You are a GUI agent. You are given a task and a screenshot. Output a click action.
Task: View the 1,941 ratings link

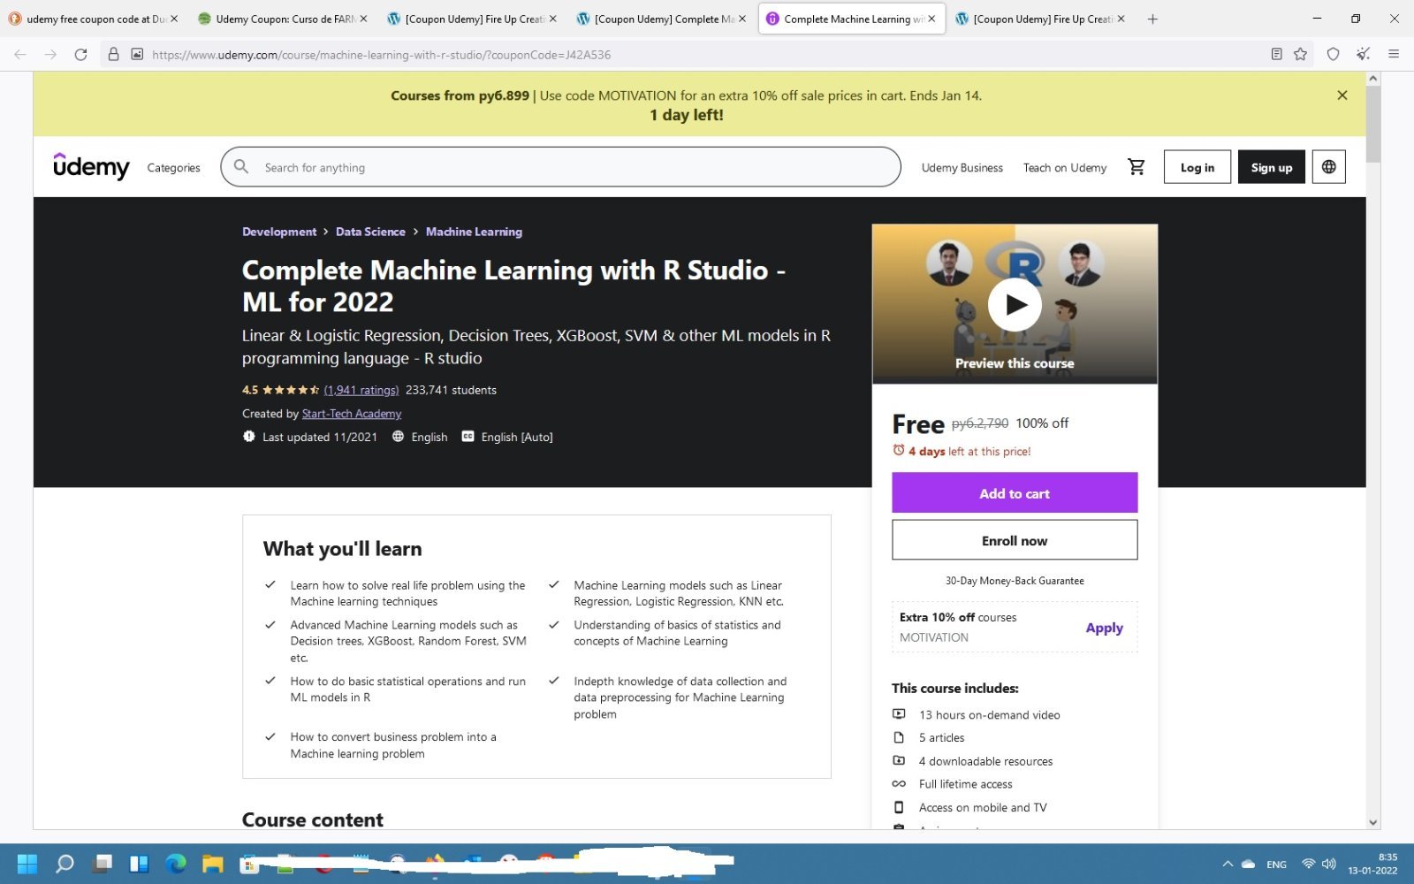[361, 390]
